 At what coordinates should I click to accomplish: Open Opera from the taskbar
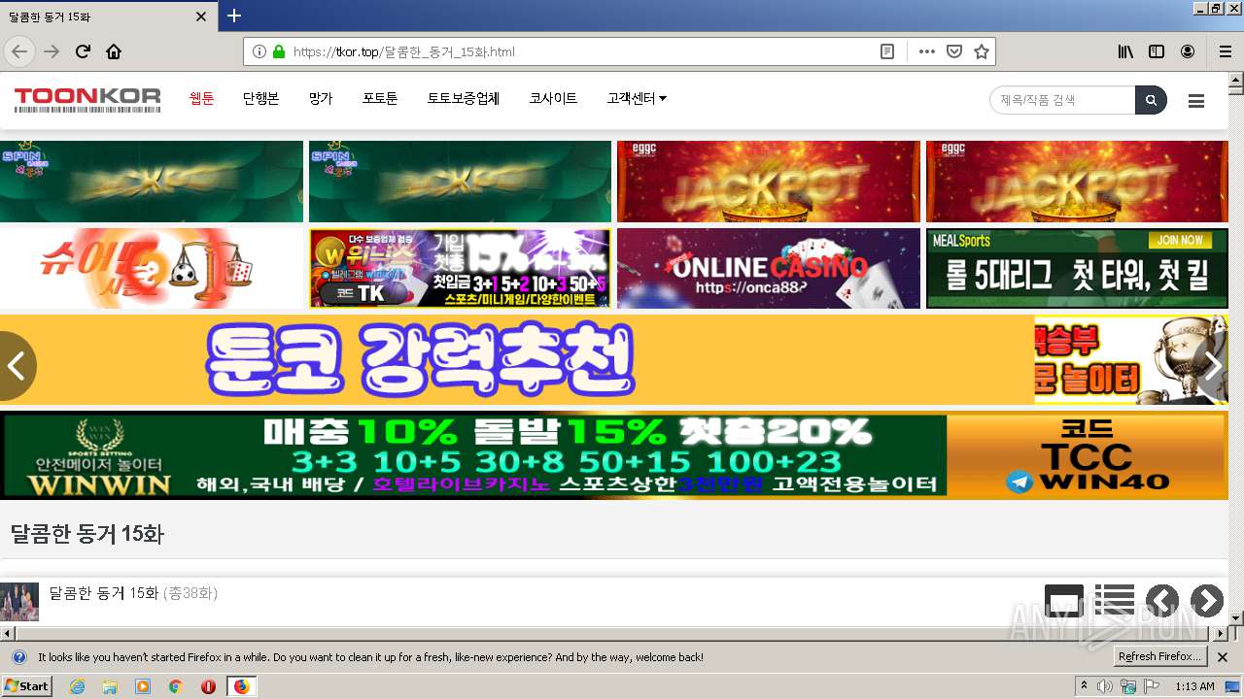pos(208,686)
